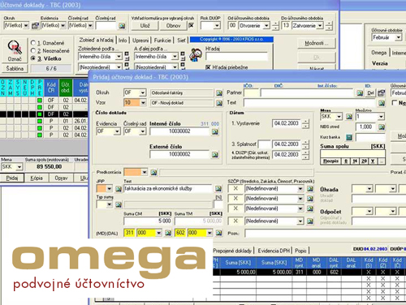Screen dimensions: 406x305
Task: Click the Šablóna button
Action: point(15,68)
